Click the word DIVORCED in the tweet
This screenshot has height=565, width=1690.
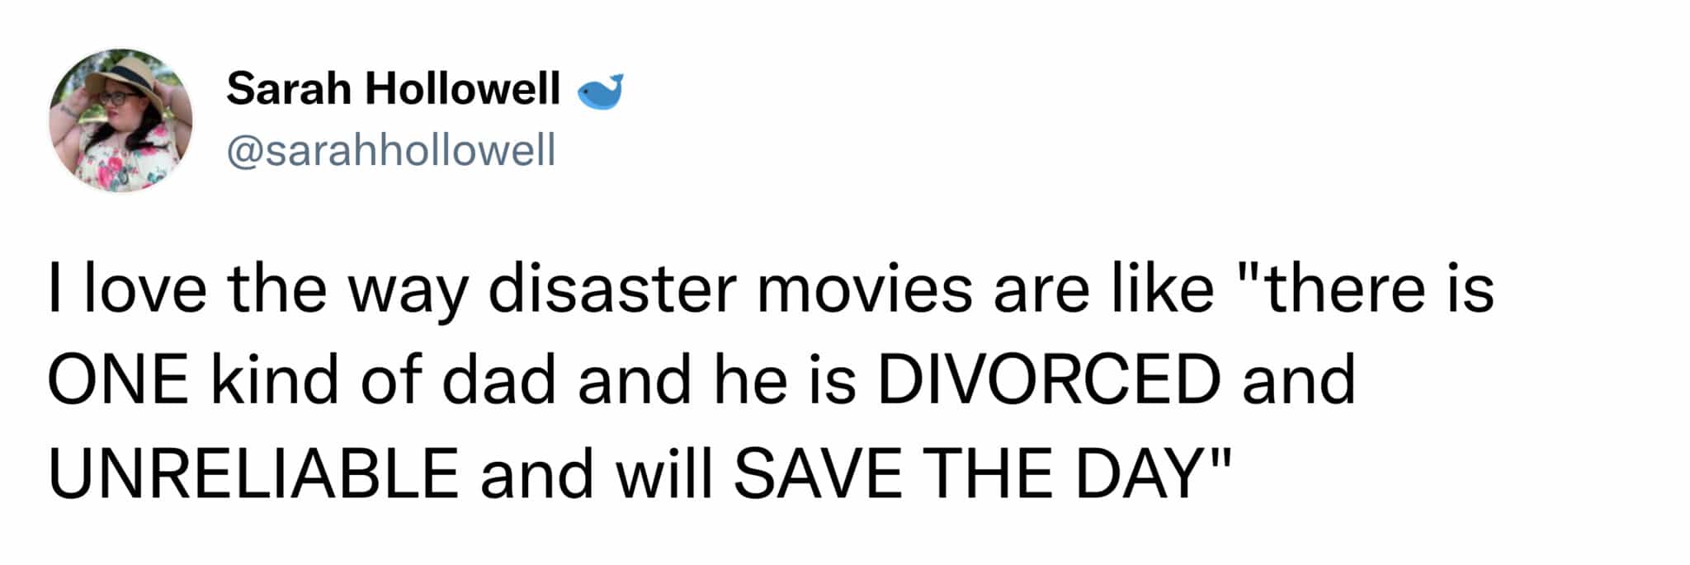[1048, 379]
